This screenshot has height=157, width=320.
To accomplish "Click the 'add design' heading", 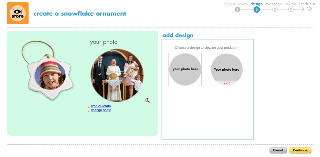I will coord(178,35).
